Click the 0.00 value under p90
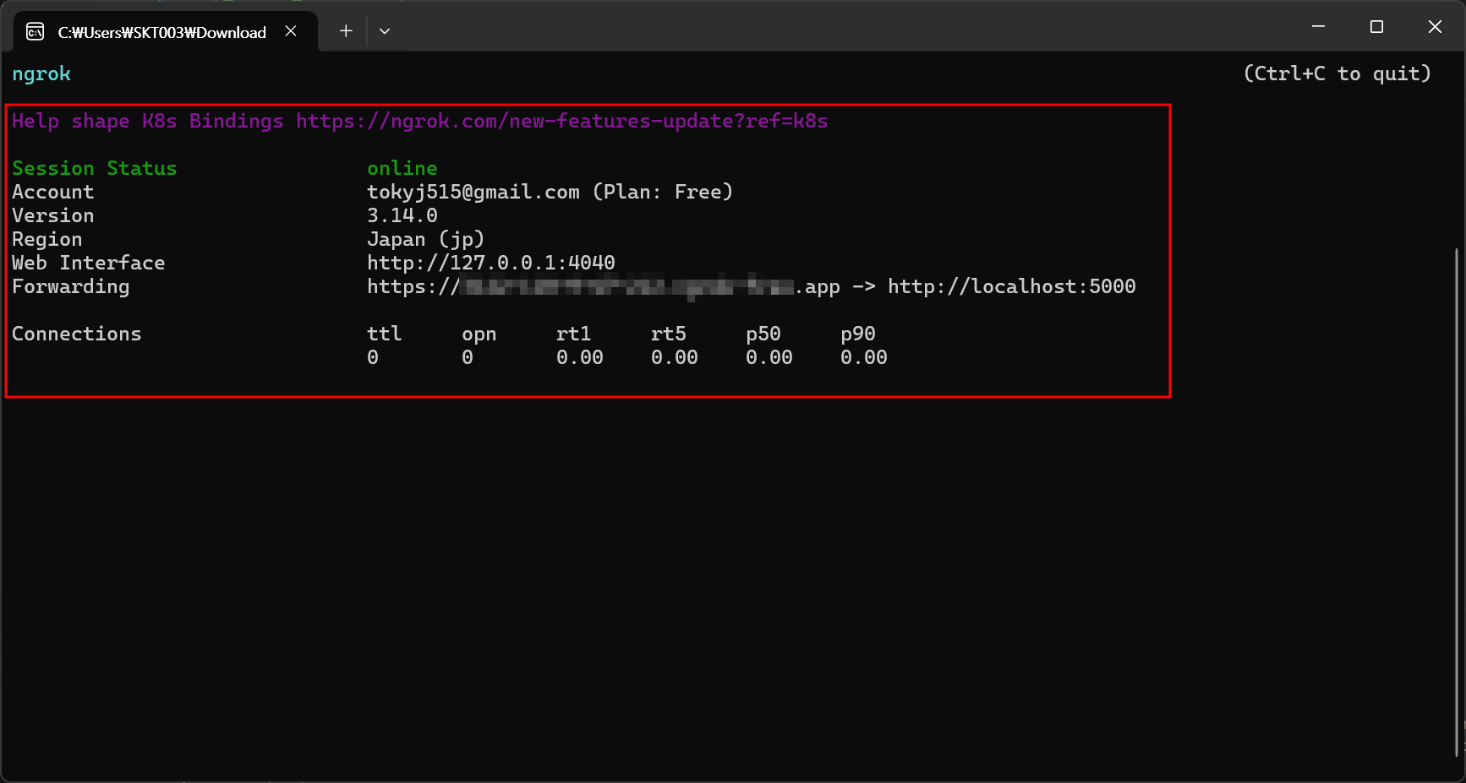Viewport: 1466px width, 783px height. [864, 357]
